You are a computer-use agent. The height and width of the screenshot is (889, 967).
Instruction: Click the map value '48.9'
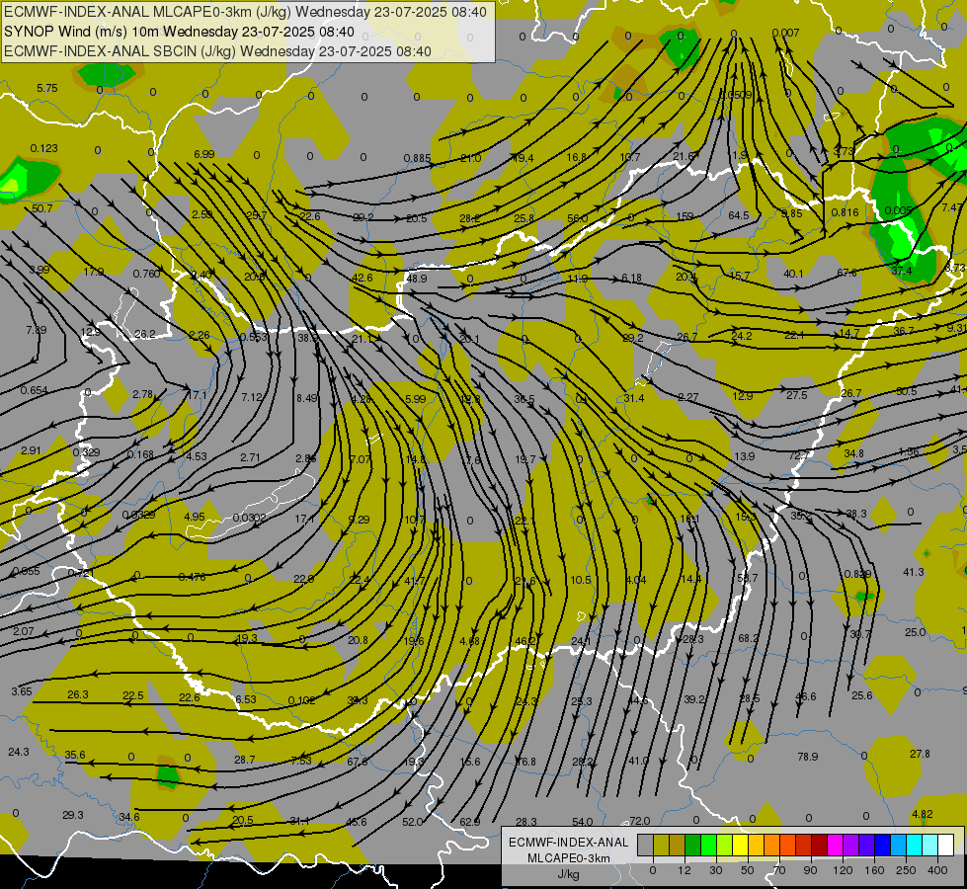tap(416, 279)
